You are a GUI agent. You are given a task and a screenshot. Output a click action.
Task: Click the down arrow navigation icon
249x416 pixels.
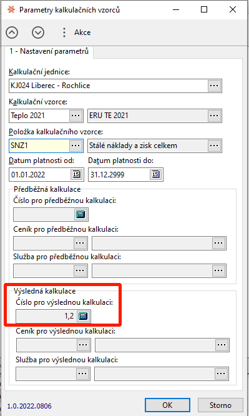point(38,32)
